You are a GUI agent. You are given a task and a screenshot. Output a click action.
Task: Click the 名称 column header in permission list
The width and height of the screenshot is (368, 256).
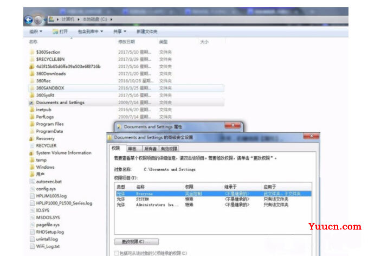coord(140,187)
